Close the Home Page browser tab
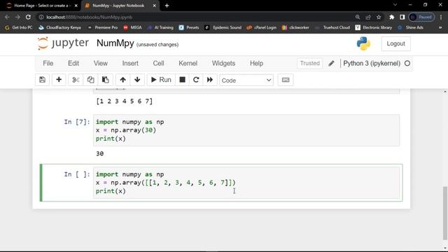 76,6
